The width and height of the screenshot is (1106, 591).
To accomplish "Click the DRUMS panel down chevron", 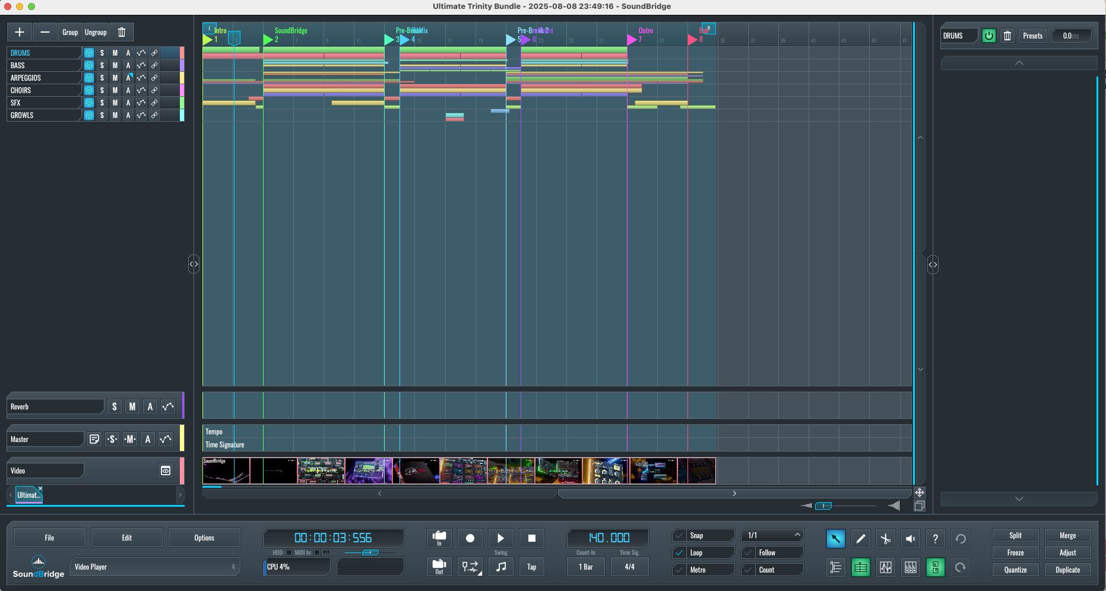I will [x=1019, y=499].
